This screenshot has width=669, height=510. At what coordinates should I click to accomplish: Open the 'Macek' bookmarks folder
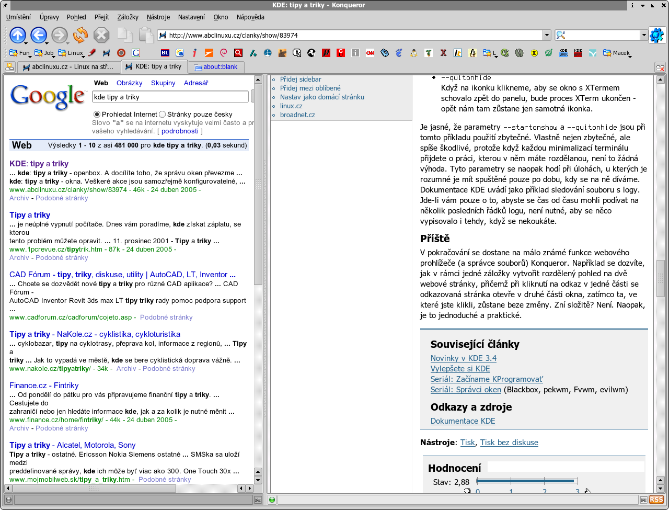click(x=617, y=52)
